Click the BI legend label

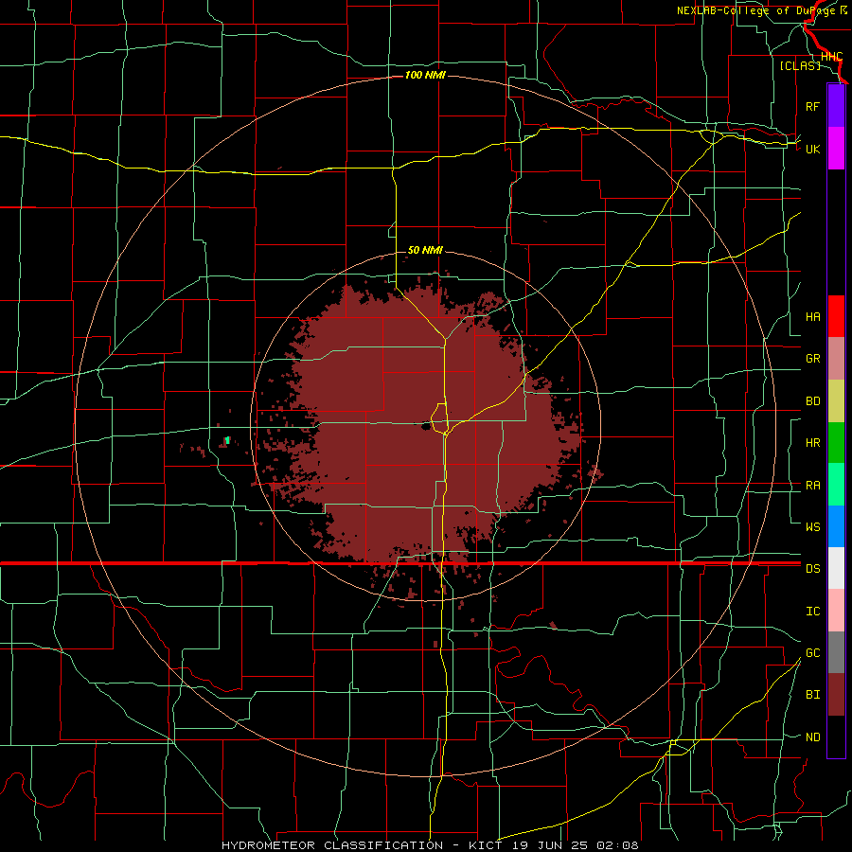pyautogui.click(x=812, y=695)
